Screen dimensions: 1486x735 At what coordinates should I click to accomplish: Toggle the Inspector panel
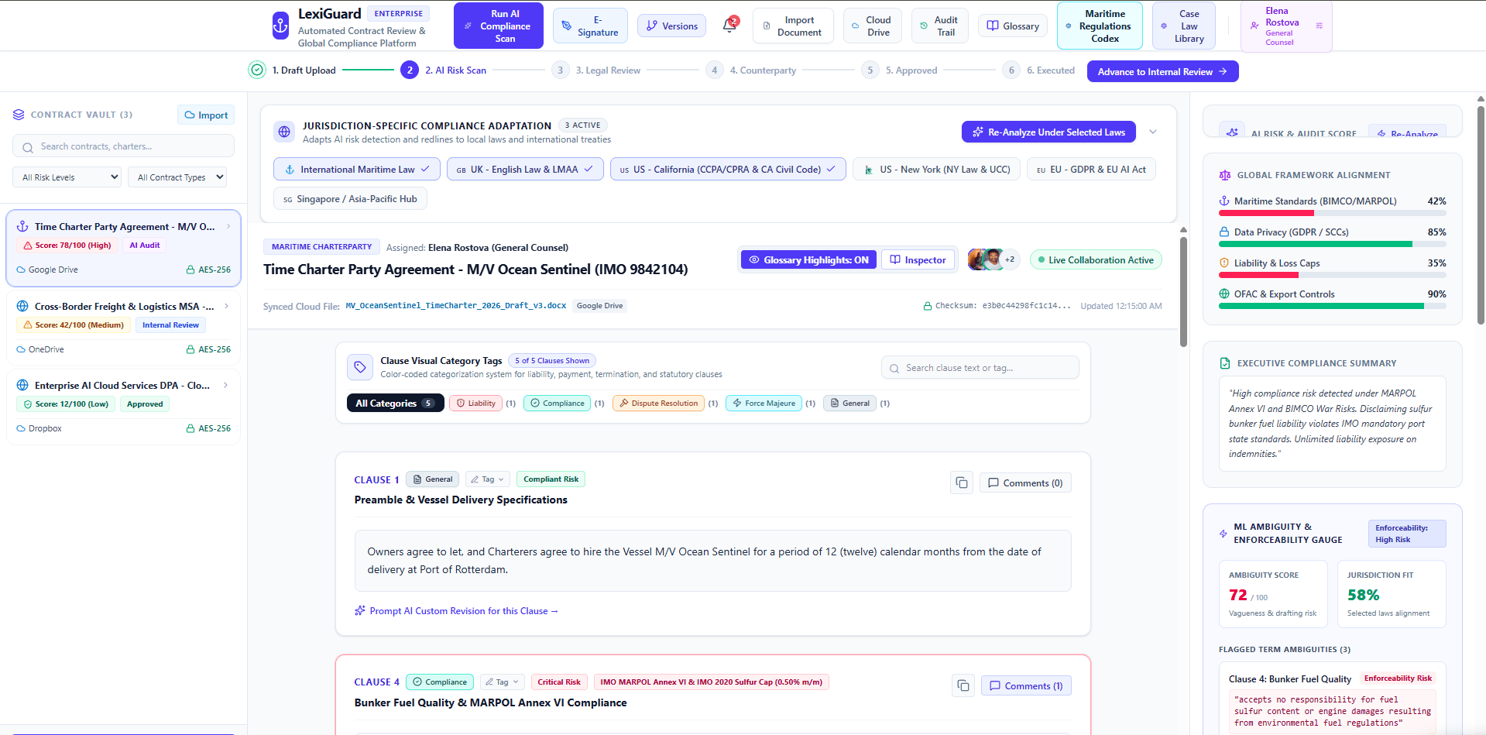pyautogui.click(x=918, y=259)
